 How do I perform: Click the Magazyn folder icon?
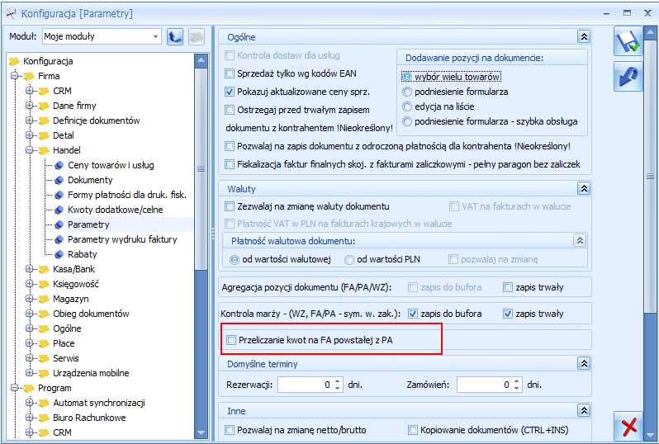(44, 299)
